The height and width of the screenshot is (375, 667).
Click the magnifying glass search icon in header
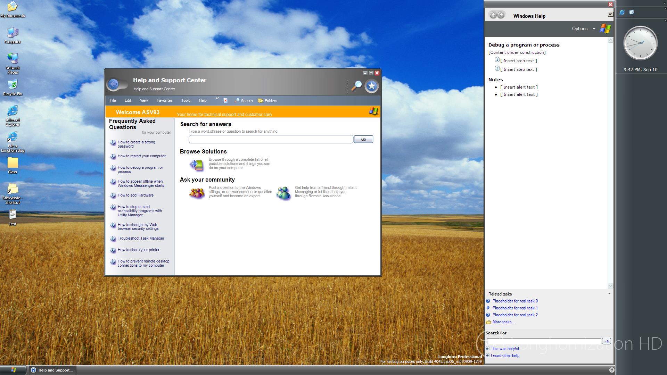(x=356, y=85)
